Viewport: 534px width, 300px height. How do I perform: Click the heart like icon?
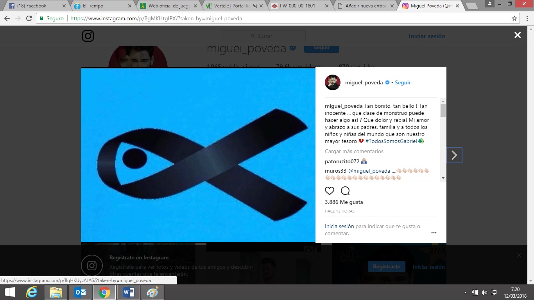pos(330,191)
